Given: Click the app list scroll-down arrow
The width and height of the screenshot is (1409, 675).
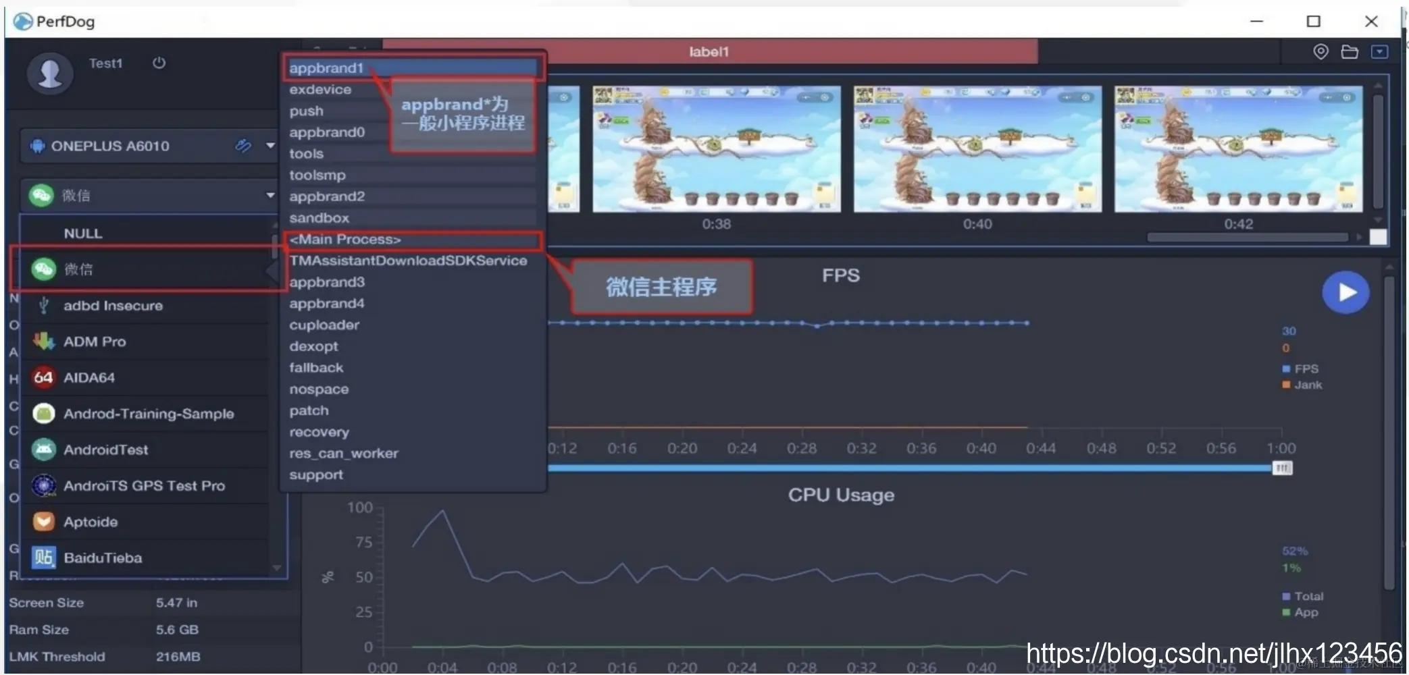Looking at the screenshot, I should pyautogui.click(x=276, y=568).
